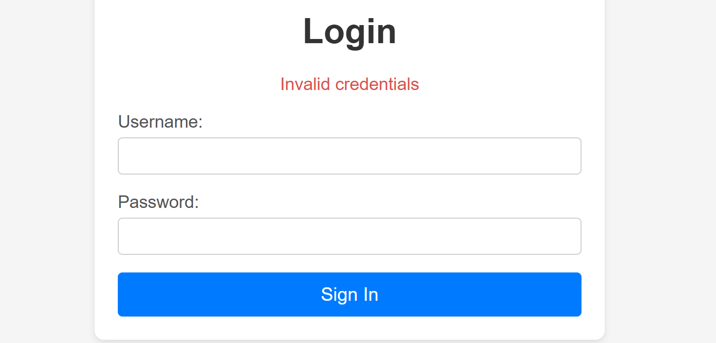
Task: Click the word Invalid in error text
Action: [x=305, y=84]
